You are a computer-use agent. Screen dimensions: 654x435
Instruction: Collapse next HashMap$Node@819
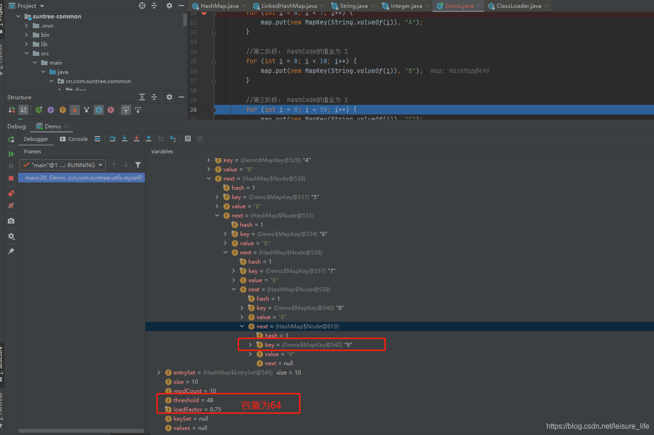pos(242,326)
